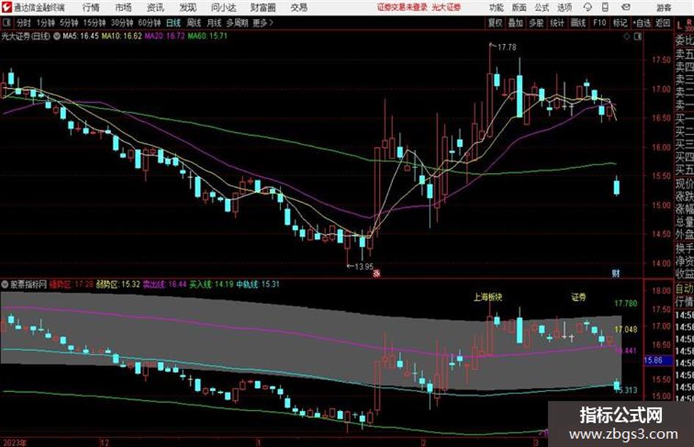694x447 pixels.
Task: Click the 统计 statistics button
Action: click(x=557, y=23)
